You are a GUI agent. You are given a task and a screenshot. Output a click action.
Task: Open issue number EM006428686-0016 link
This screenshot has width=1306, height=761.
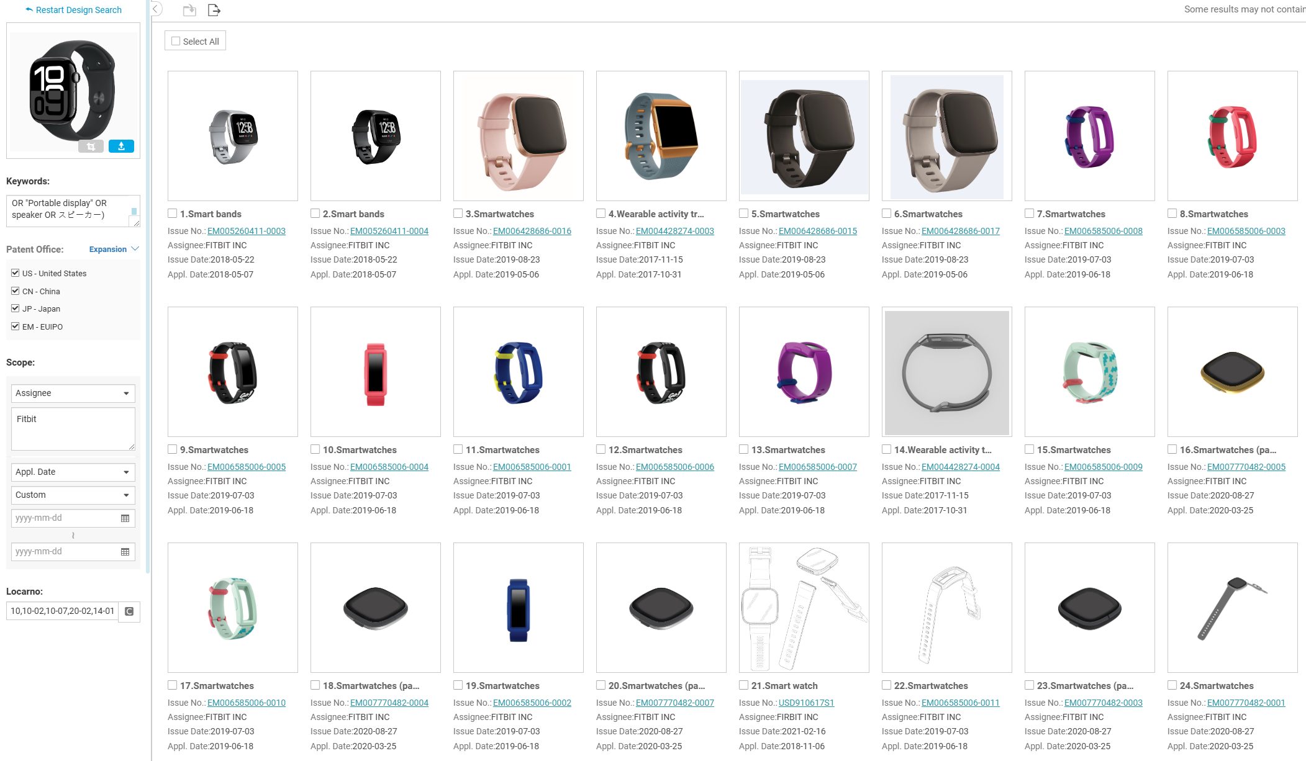coord(532,231)
